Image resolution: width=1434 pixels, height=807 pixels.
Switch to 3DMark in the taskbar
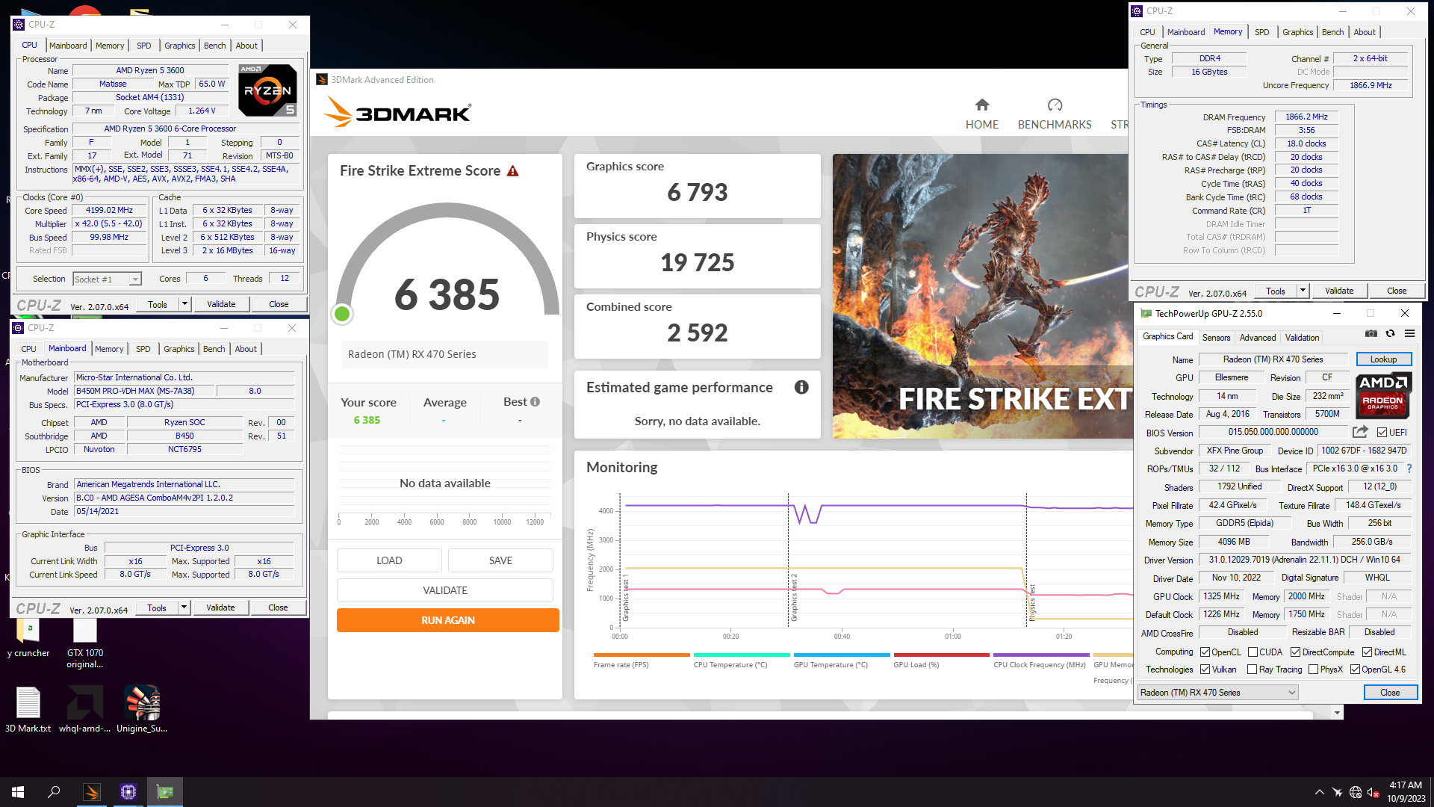(x=92, y=792)
